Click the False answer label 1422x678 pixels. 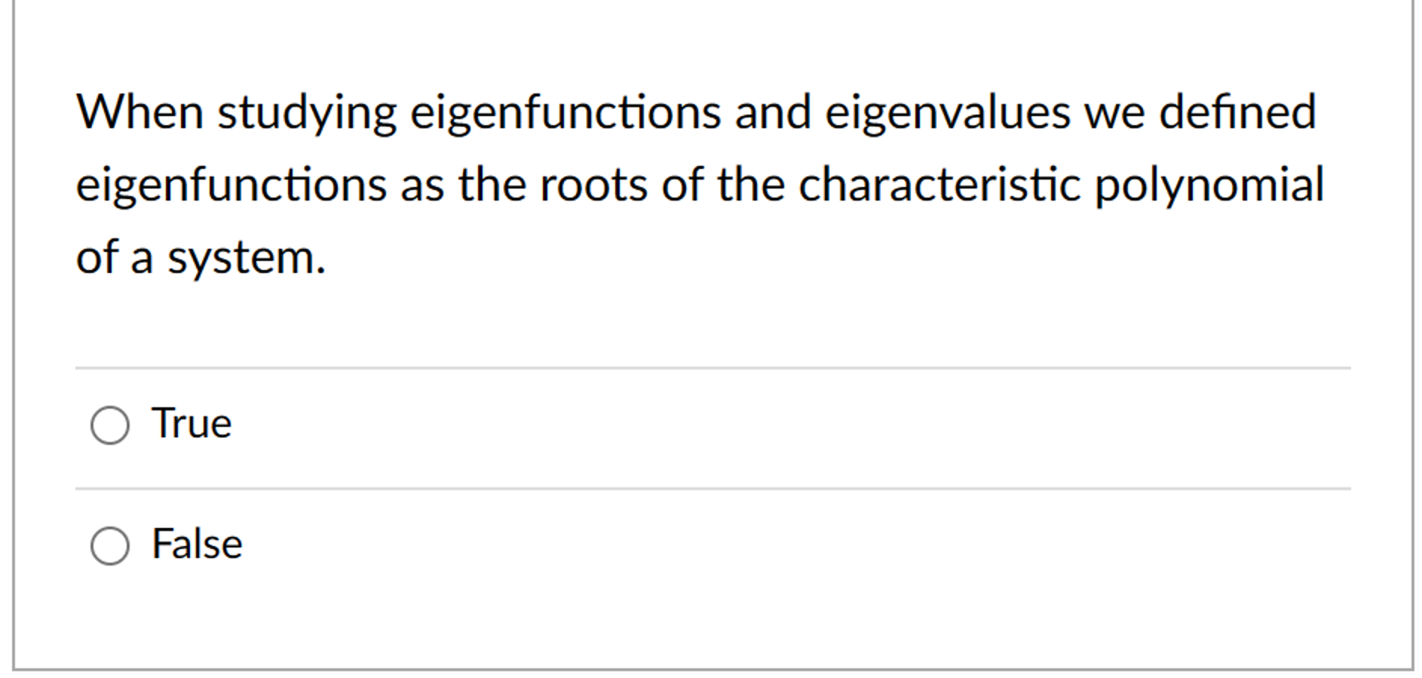196,544
